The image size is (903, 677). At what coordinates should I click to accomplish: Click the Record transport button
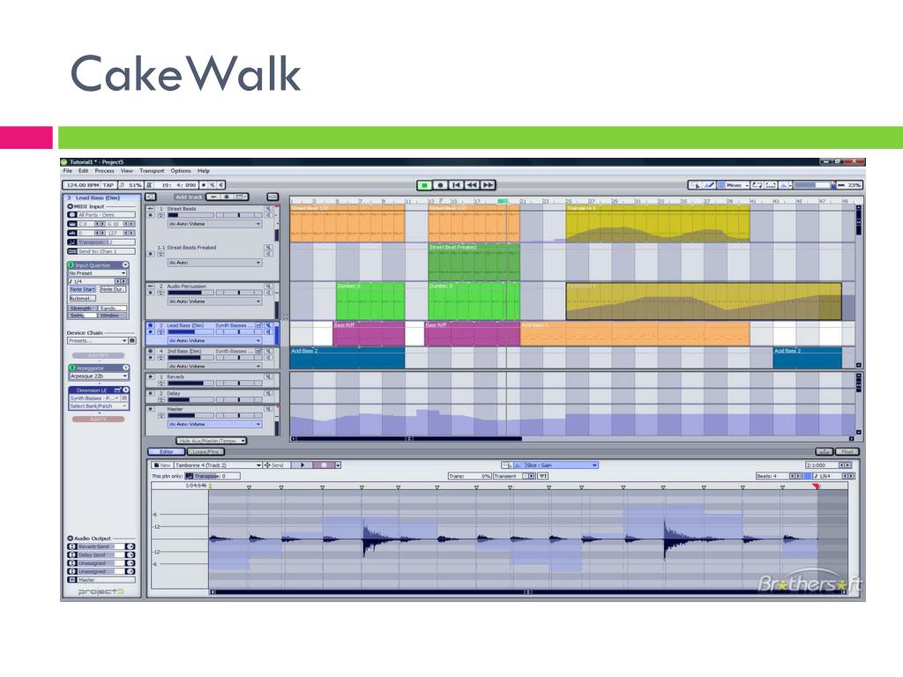coord(440,185)
